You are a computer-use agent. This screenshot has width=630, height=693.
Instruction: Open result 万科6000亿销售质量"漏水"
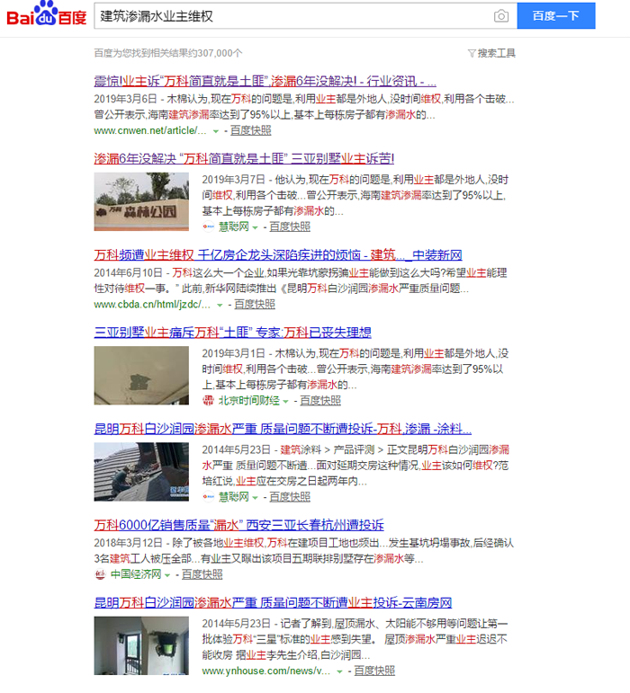238,525
